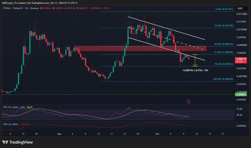251x148 pixels.
Task: Click the 75.00 RSI scale label
Action: [x=239, y=109]
